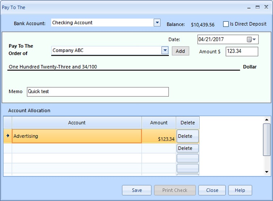273x201 pixels.
Task: Delete the Advertising allocation row
Action: click(187, 136)
